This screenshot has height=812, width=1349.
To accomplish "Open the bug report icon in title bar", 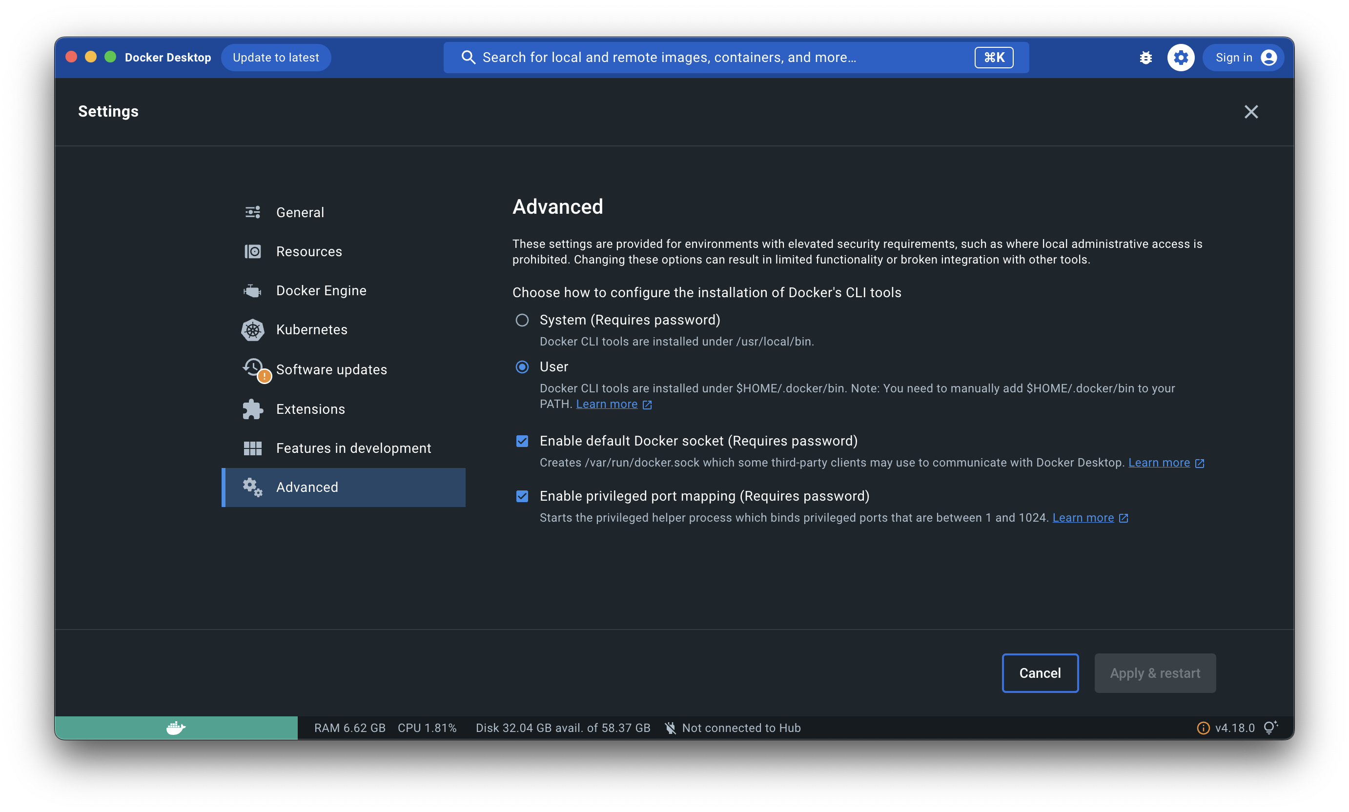I will (1145, 57).
